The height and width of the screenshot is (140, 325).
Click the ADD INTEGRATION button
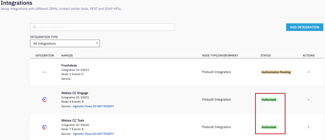point(305,27)
